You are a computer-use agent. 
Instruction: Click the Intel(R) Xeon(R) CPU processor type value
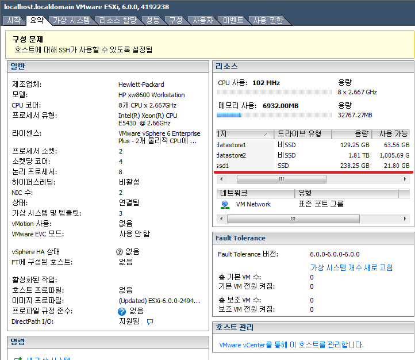[148, 120]
